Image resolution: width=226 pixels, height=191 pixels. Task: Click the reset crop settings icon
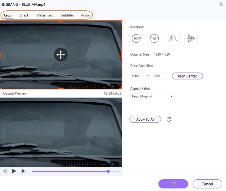(169, 119)
